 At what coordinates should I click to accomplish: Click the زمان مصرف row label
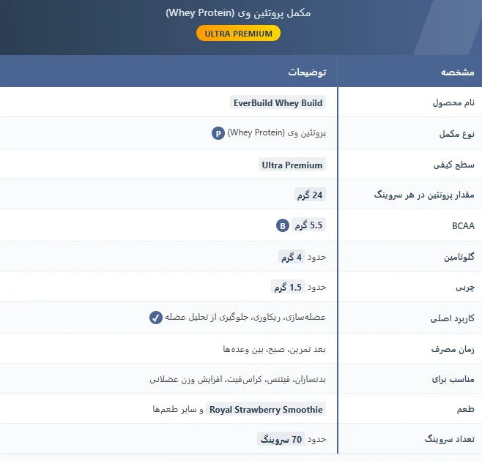tap(453, 349)
